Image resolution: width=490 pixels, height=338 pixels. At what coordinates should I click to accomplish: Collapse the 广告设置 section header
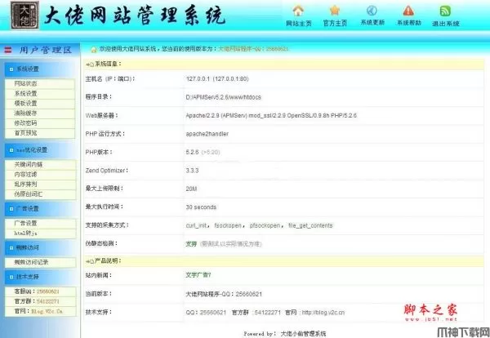tap(40, 209)
